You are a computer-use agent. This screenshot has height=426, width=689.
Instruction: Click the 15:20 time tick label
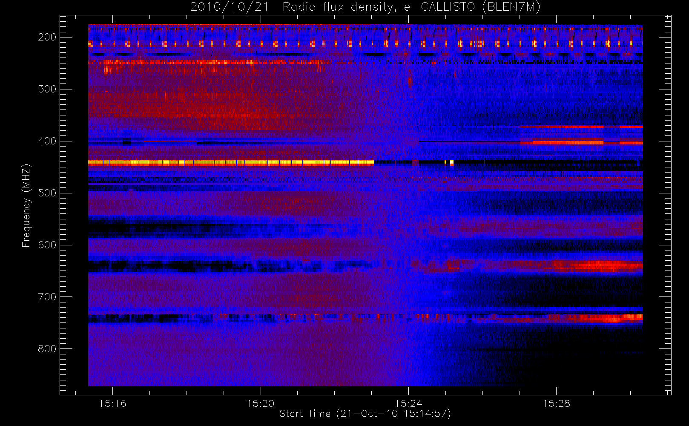pos(261,403)
